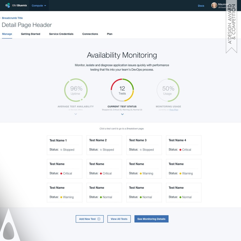Select the Plan tab
Image resolution: width=241 pixels, height=241 pixels.
(x=109, y=34)
